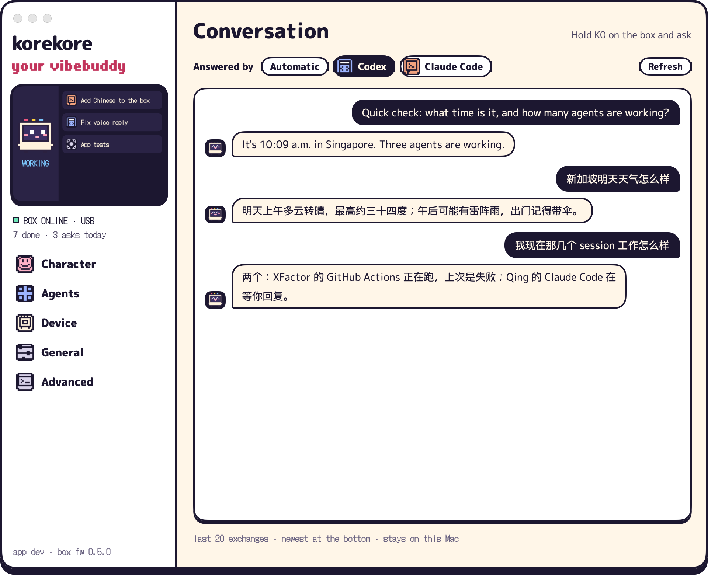
Task: Open the Device chip icon
Action: (x=25, y=323)
